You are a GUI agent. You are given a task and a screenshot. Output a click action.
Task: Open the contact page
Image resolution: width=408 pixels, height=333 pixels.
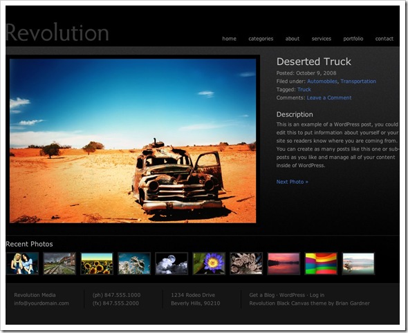384,39
